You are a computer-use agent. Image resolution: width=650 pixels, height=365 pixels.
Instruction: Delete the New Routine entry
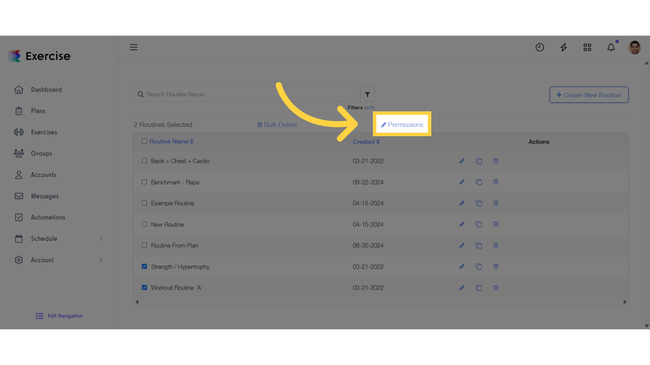[495, 224]
